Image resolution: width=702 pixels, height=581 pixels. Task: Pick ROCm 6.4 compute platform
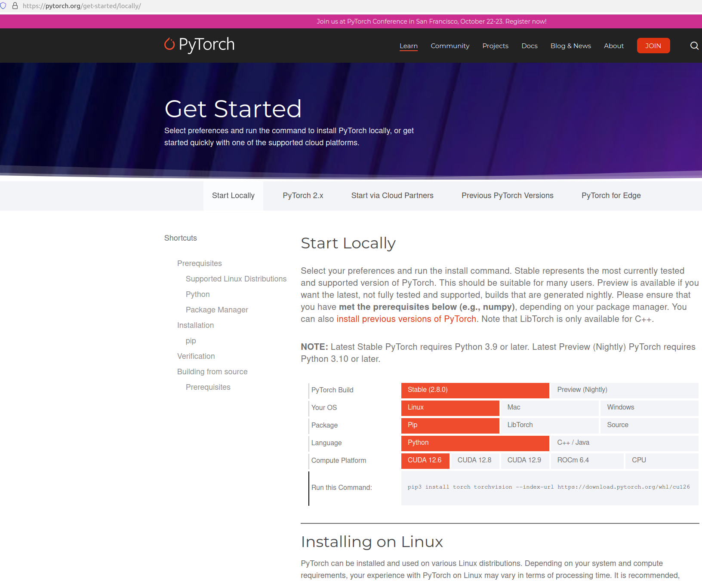(x=587, y=461)
